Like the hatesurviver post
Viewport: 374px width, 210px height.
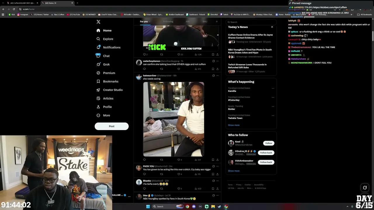click(180, 160)
